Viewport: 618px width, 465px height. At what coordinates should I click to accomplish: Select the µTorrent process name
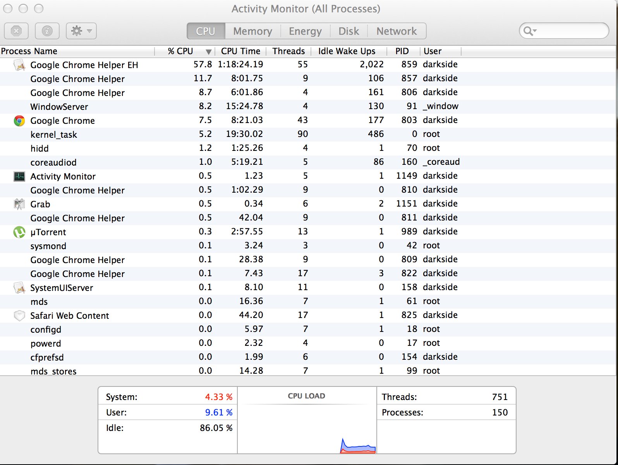[x=48, y=232]
